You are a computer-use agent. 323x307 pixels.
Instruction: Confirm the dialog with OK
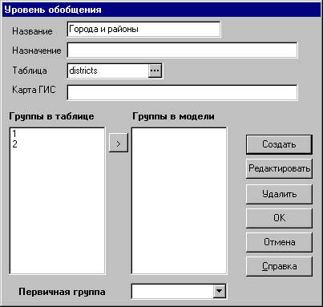coord(279,218)
